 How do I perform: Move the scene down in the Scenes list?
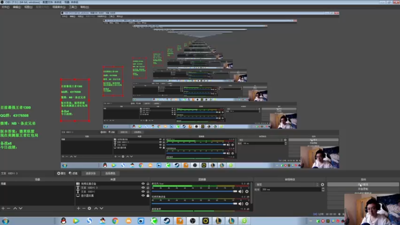point(20,208)
